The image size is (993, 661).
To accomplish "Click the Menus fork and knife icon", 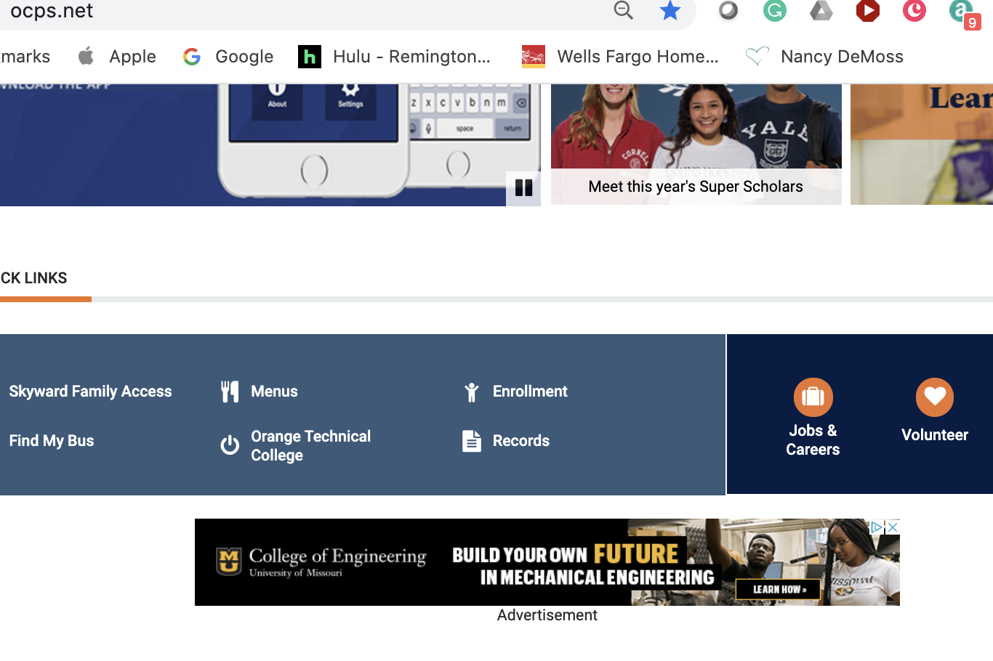I will point(230,392).
